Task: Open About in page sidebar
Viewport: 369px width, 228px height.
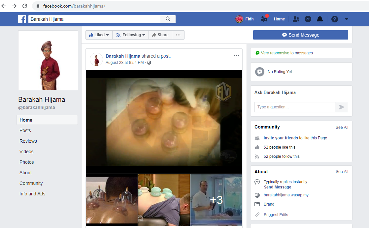Action: tap(25, 173)
